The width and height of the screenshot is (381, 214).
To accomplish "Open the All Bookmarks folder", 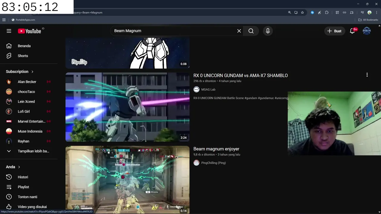I will [x=368, y=20].
